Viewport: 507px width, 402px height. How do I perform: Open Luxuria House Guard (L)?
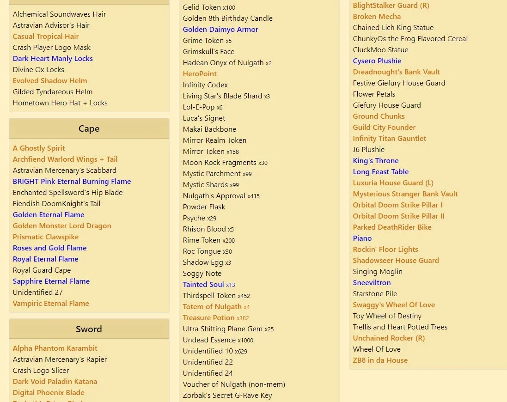(x=393, y=183)
